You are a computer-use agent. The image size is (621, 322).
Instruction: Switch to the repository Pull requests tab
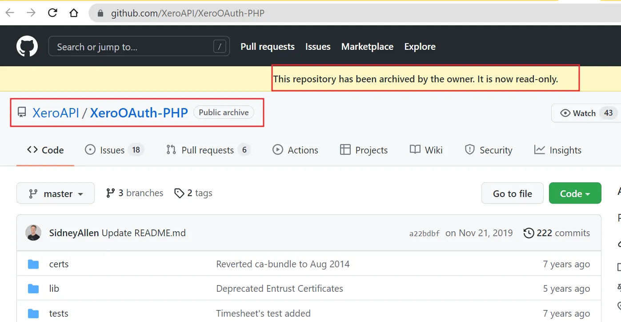point(208,150)
